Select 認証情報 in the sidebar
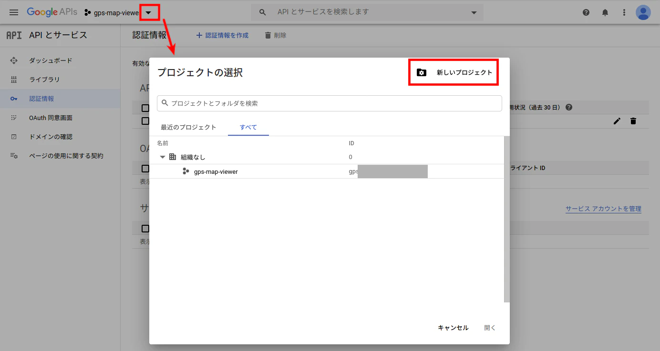 pyautogui.click(x=60, y=99)
